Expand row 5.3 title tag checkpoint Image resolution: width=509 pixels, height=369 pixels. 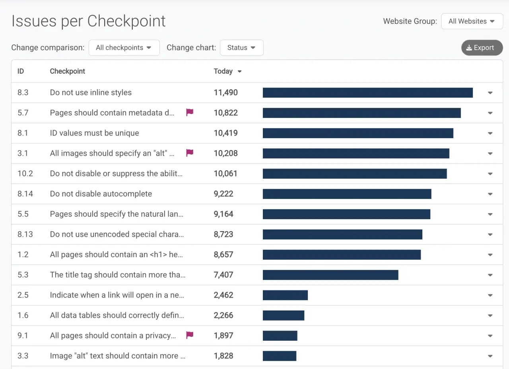(x=490, y=275)
